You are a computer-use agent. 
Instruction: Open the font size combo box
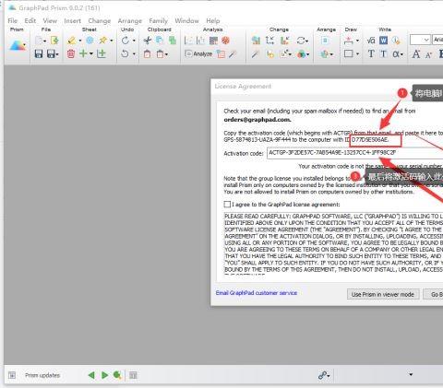(420, 41)
